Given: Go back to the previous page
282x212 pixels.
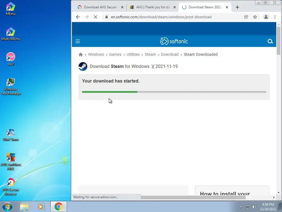Looking at the screenshot, I should coord(78,17).
